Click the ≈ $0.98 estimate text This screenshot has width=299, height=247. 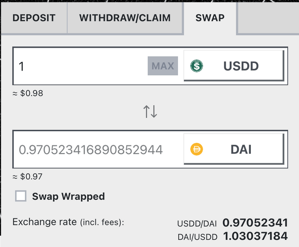click(28, 93)
